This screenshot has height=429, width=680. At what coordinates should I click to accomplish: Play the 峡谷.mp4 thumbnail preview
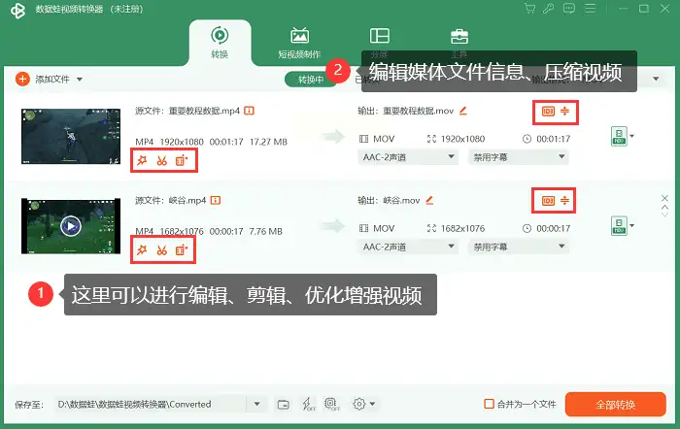[71, 226]
